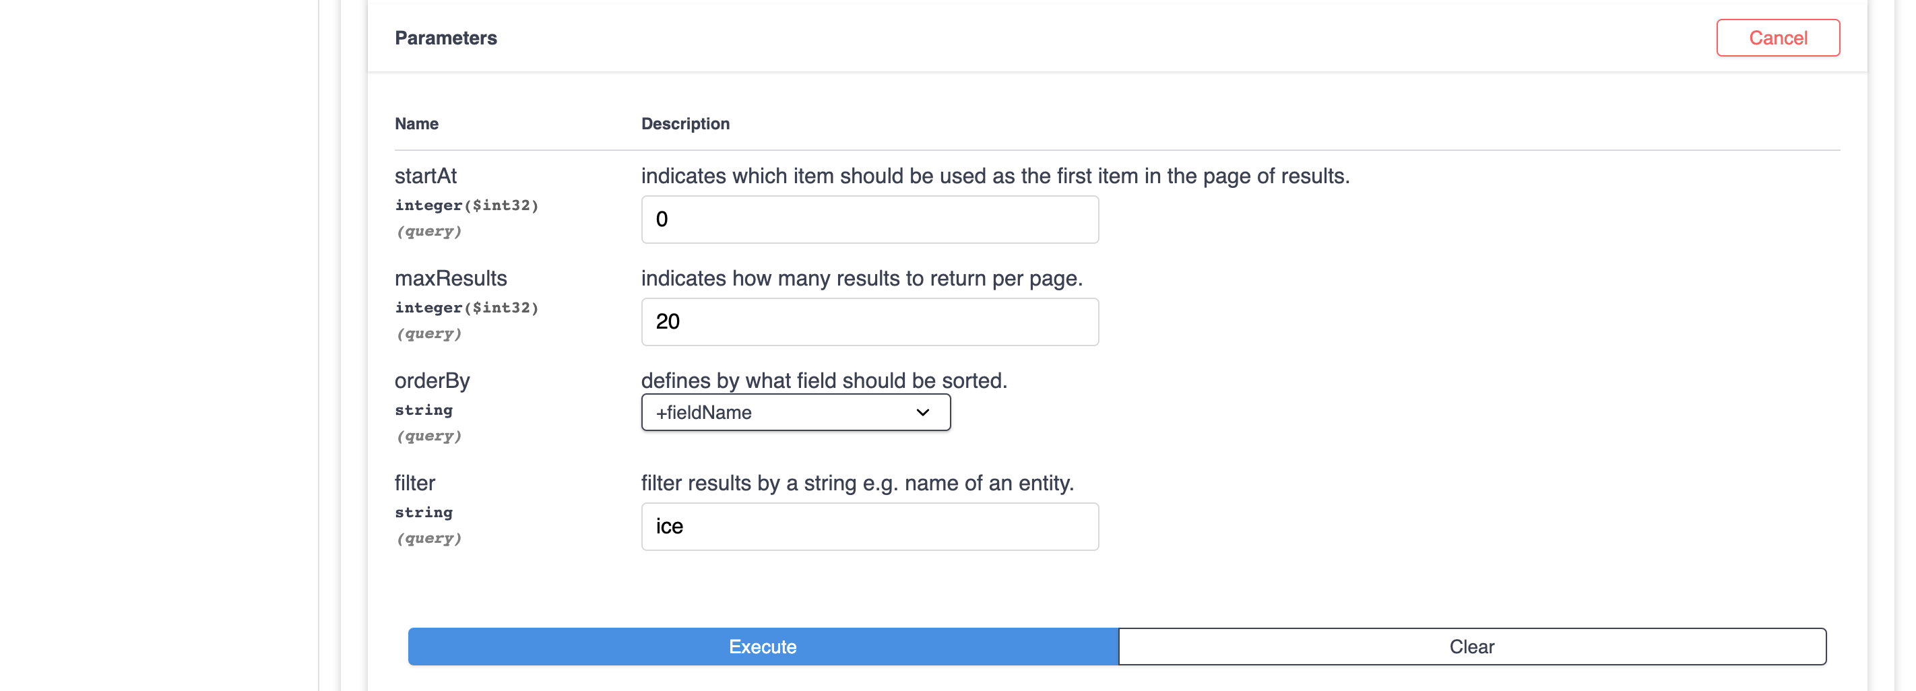
Task: Click the integer($int32) type under maxResults
Action: coord(467,307)
